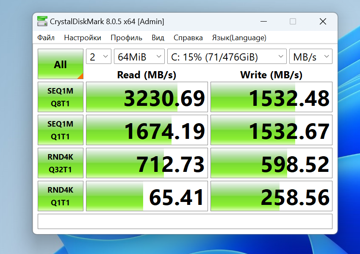This screenshot has height=254, width=360.
Task: Click the SEQ1M Q1T1 write value 1532.67
Action: pos(271,130)
